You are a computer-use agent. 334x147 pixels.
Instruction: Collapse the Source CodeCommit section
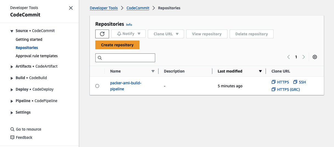point(12,31)
